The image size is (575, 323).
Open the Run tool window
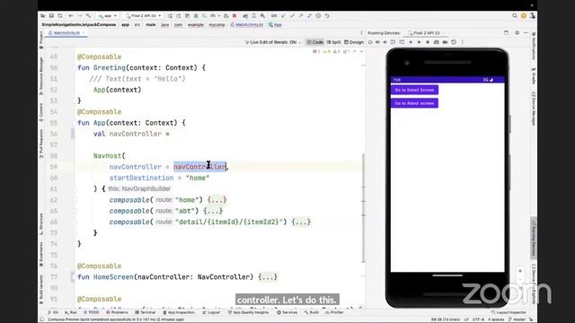71,312
